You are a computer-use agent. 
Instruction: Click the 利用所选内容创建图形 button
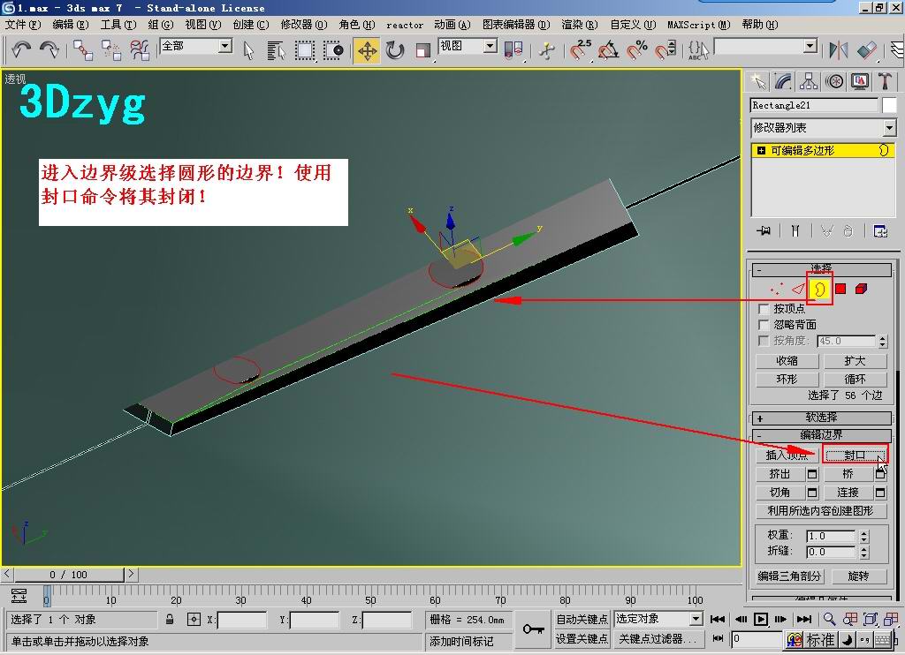click(821, 511)
